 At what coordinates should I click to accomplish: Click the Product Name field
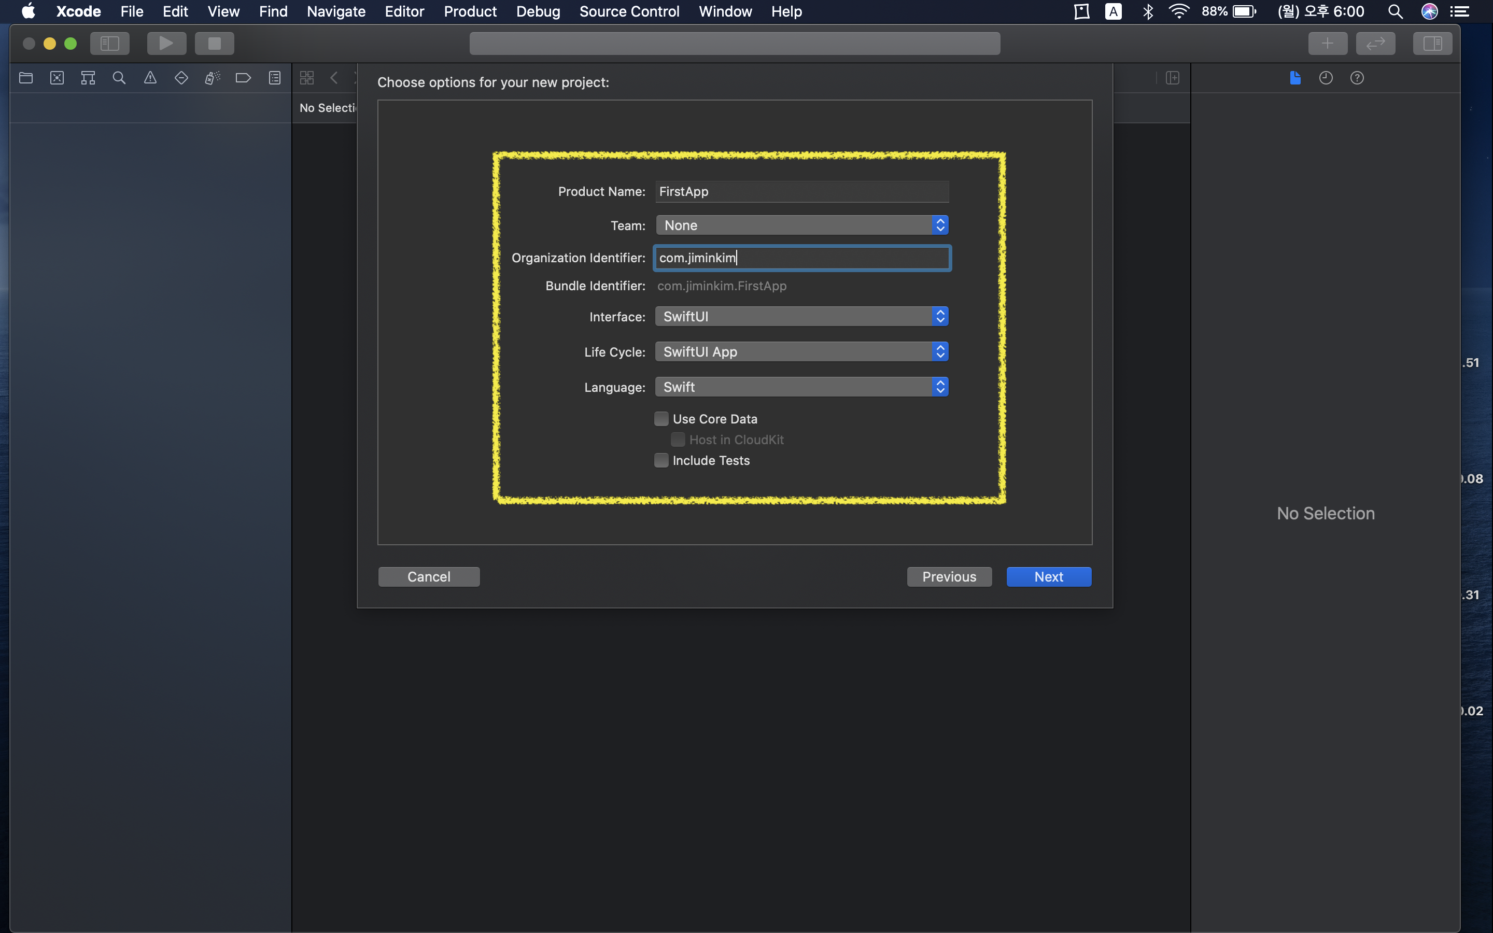(801, 191)
